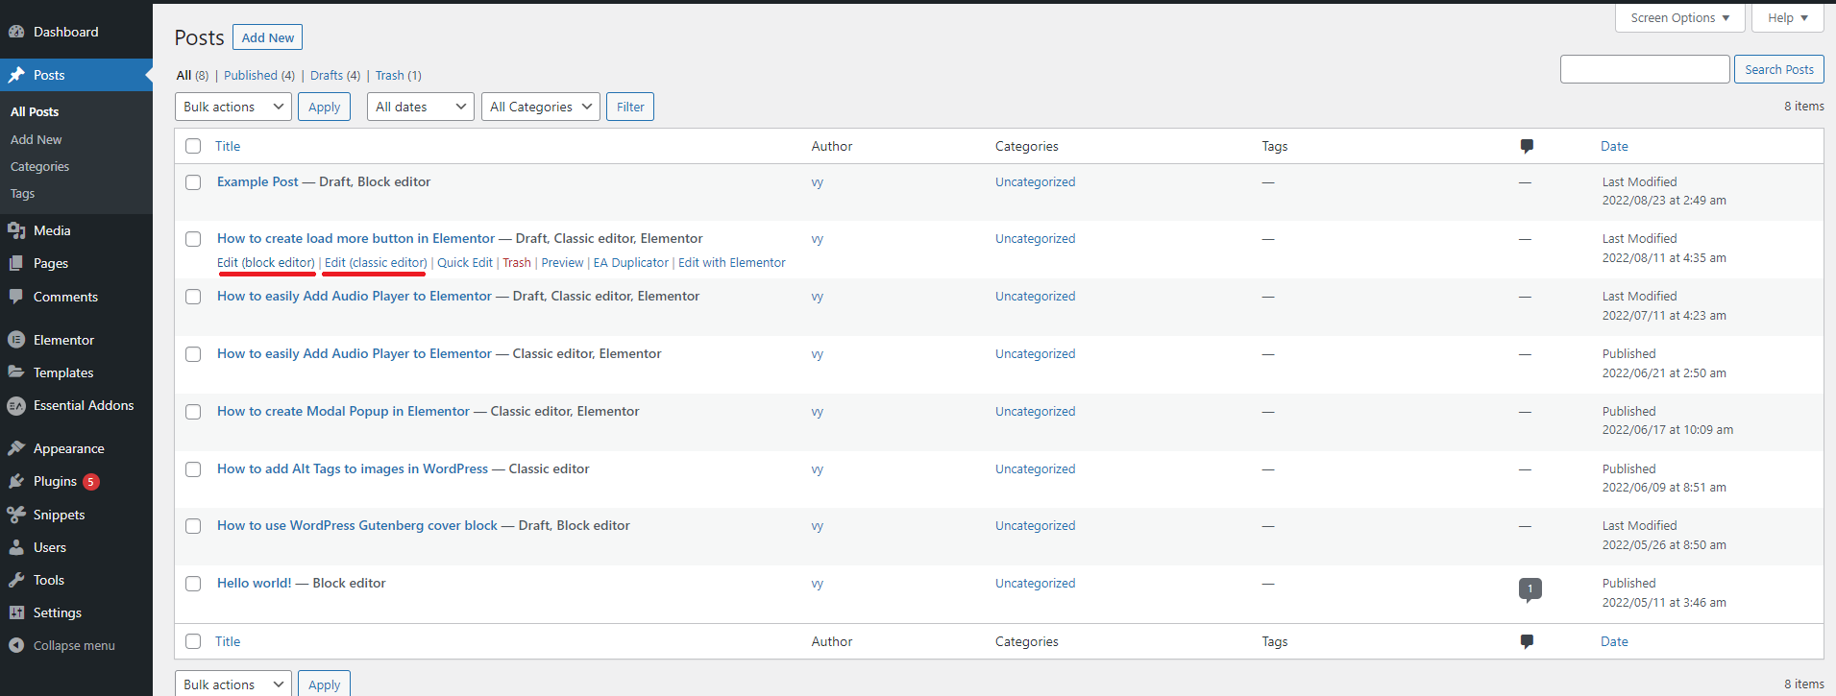Sort by comments icon in table header
Viewport: 1836px width, 696px height.
[x=1527, y=146]
